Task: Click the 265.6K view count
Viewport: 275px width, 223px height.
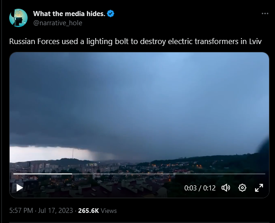Action: [x=89, y=211]
